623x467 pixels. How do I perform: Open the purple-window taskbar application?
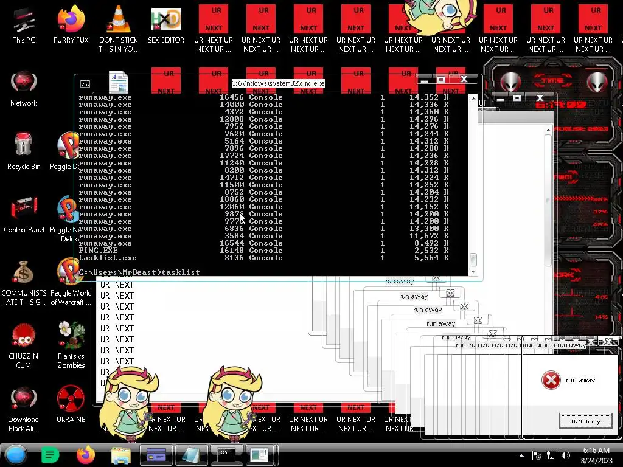(156, 455)
